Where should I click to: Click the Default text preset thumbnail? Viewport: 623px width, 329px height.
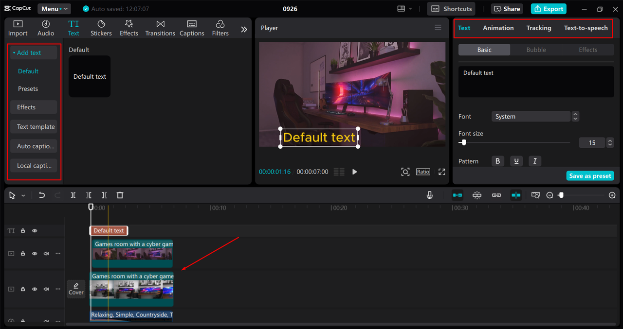90,76
